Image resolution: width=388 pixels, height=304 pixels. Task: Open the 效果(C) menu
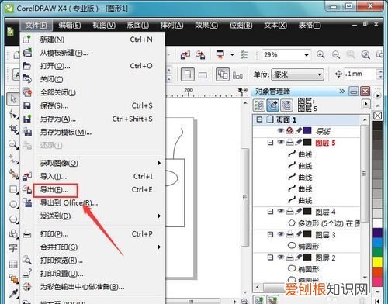[x=206, y=26]
